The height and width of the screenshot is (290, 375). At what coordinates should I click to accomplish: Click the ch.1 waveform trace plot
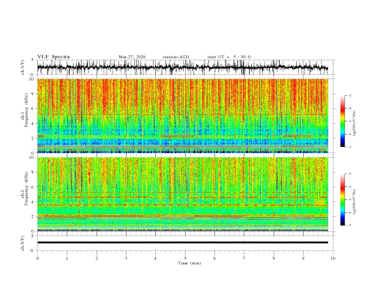pyautogui.click(x=182, y=67)
